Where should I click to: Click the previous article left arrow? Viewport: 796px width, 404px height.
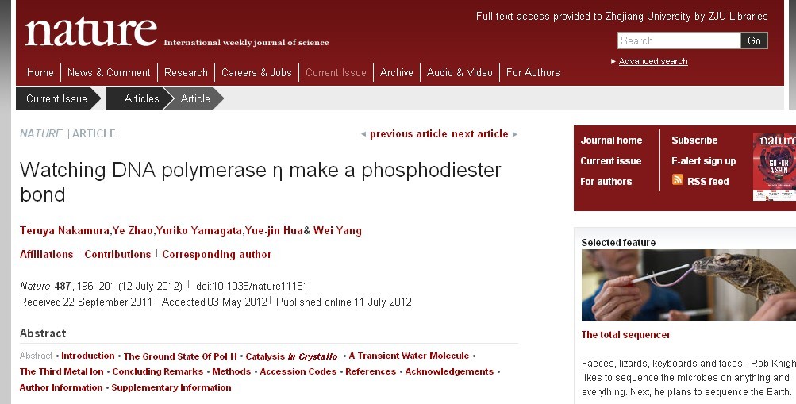[363, 134]
